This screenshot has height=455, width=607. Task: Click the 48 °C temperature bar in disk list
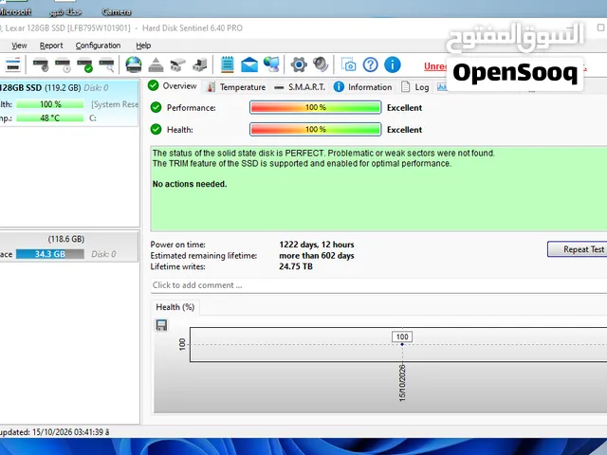pyautogui.click(x=50, y=118)
